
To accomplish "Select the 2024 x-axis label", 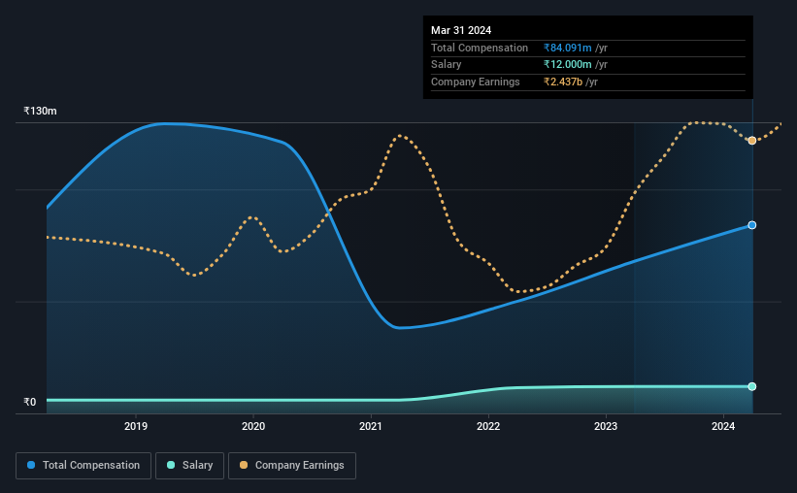I will click(723, 426).
